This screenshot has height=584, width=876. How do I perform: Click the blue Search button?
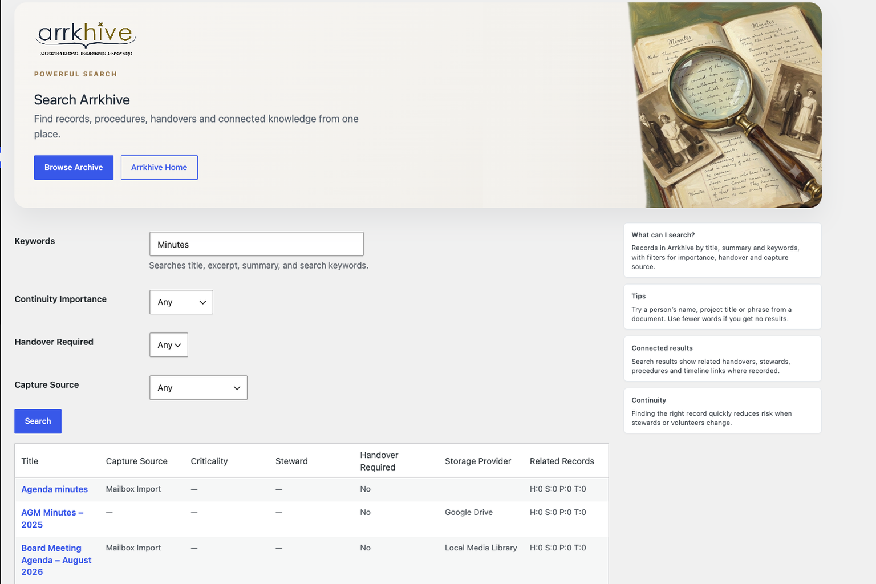[x=38, y=421]
